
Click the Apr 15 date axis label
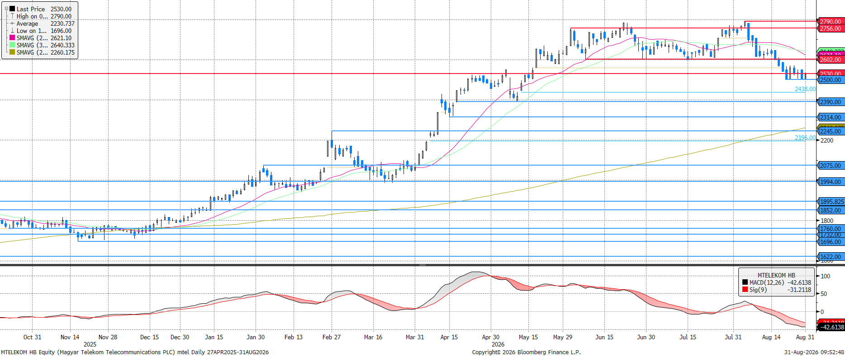tap(449, 337)
